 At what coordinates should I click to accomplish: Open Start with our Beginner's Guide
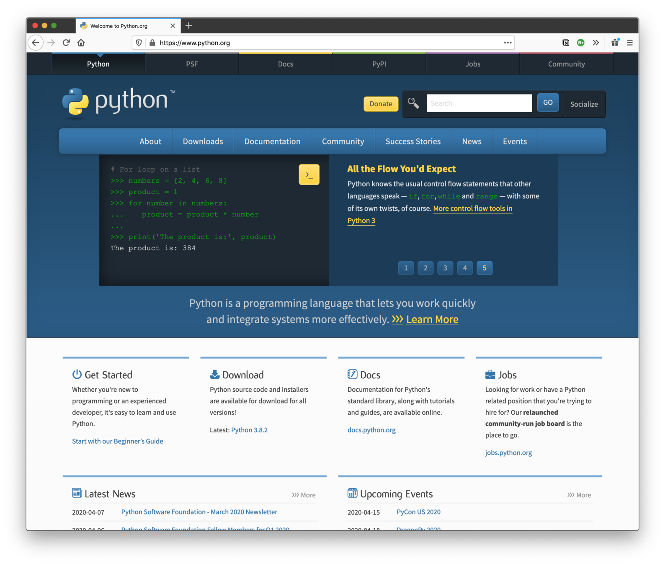[118, 441]
